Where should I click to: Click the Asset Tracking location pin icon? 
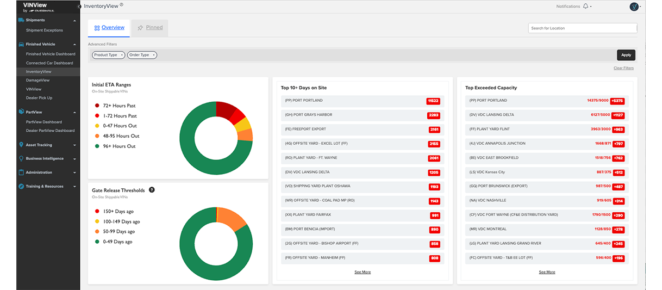21,145
